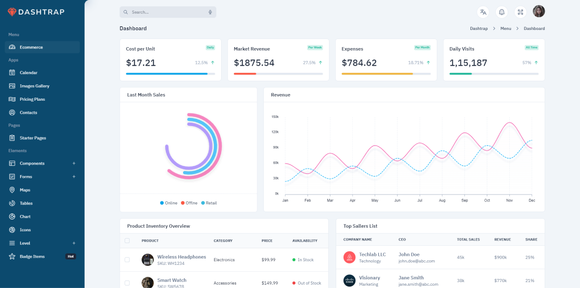Viewport: 580px width, 288px height.
Task: Activate voice search microphone icon
Action: tap(210, 12)
